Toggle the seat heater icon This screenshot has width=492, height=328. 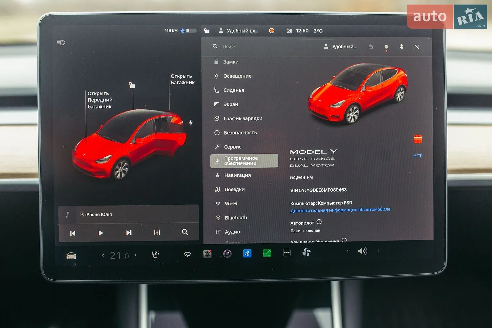pos(155,255)
